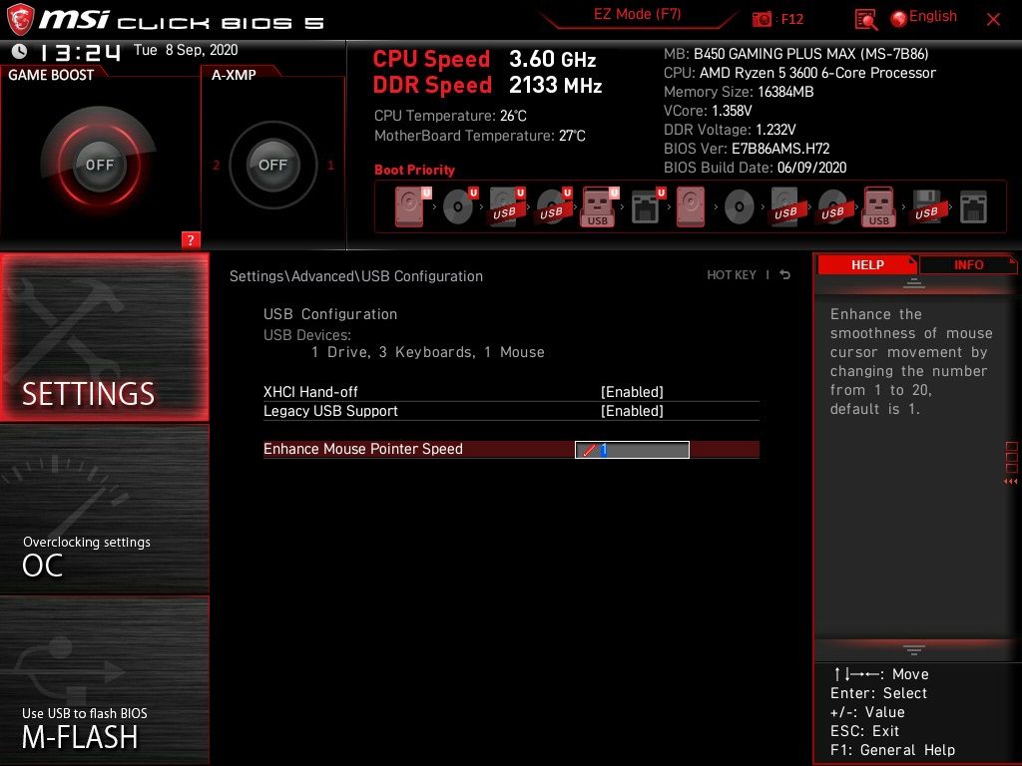The image size is (1022, 766).
Task: Select the UEFI network boot device icon
Action: point(647,207)
